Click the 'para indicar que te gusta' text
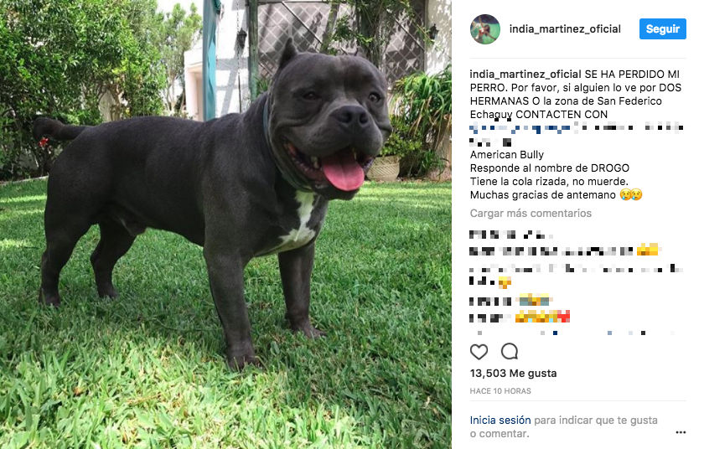This screenshot has width=704, height=449. (596, 421)
